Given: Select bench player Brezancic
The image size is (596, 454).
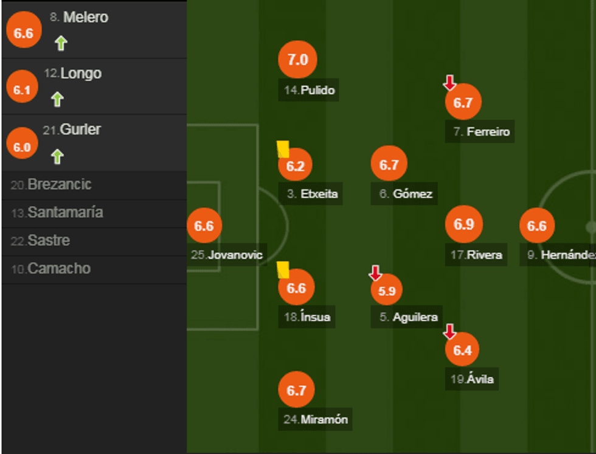Looking at the screenshot, I should pos(60,185).
